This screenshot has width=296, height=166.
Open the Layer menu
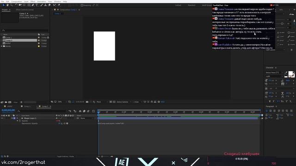point(26,1)
